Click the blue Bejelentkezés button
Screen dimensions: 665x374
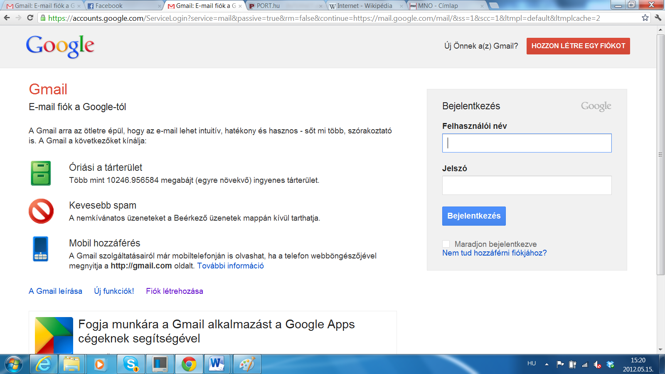474,216
